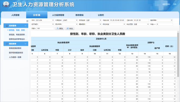Screen dimensions: 180x102
Task: Click the 注销 logout link in header
Action: [175, 4]
